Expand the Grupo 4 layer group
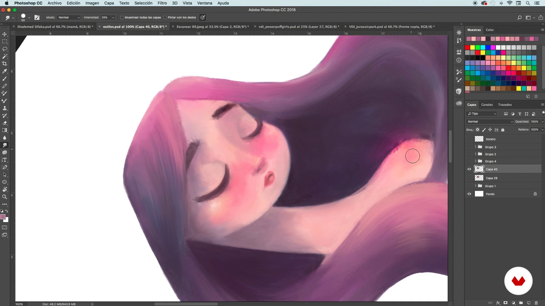The width and height of the screenshot is (545, 306). (x=475, y=161)
